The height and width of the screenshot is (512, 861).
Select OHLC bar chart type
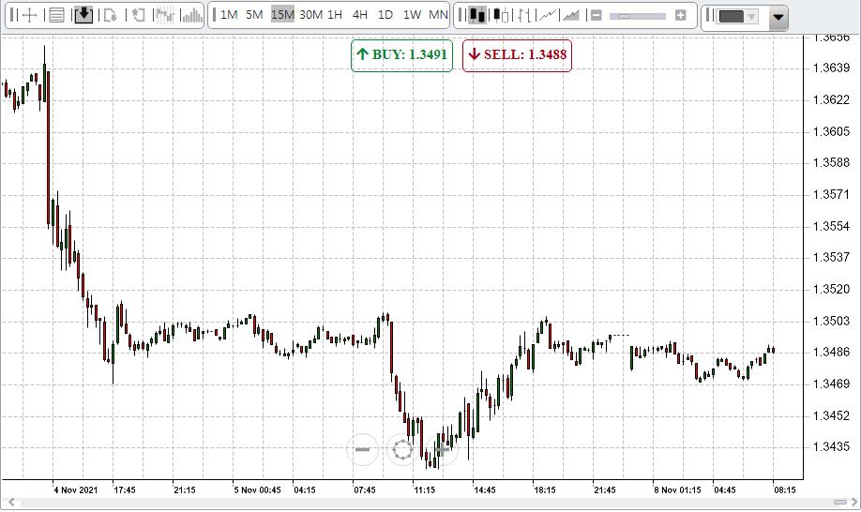pos(524,15)
